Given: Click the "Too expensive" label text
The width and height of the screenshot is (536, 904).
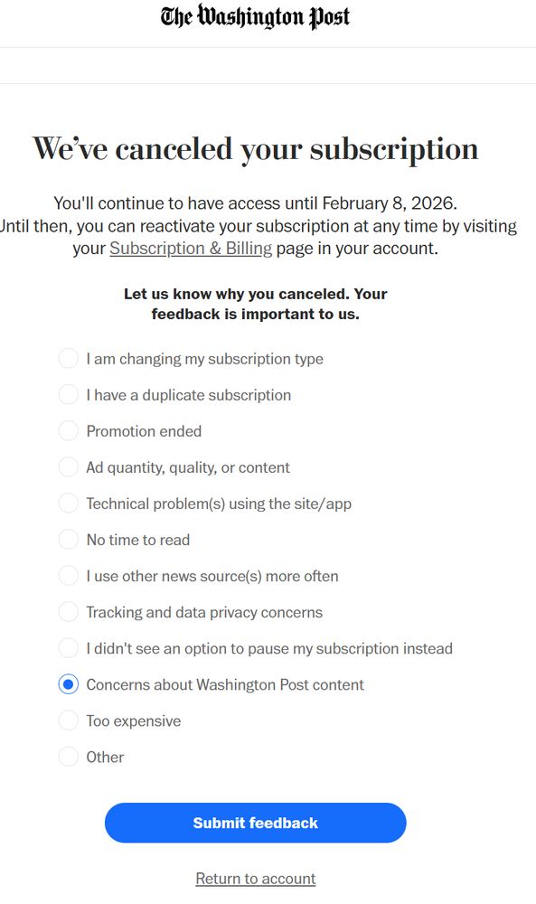Looking at the screenshot, I should coord(134,721).
